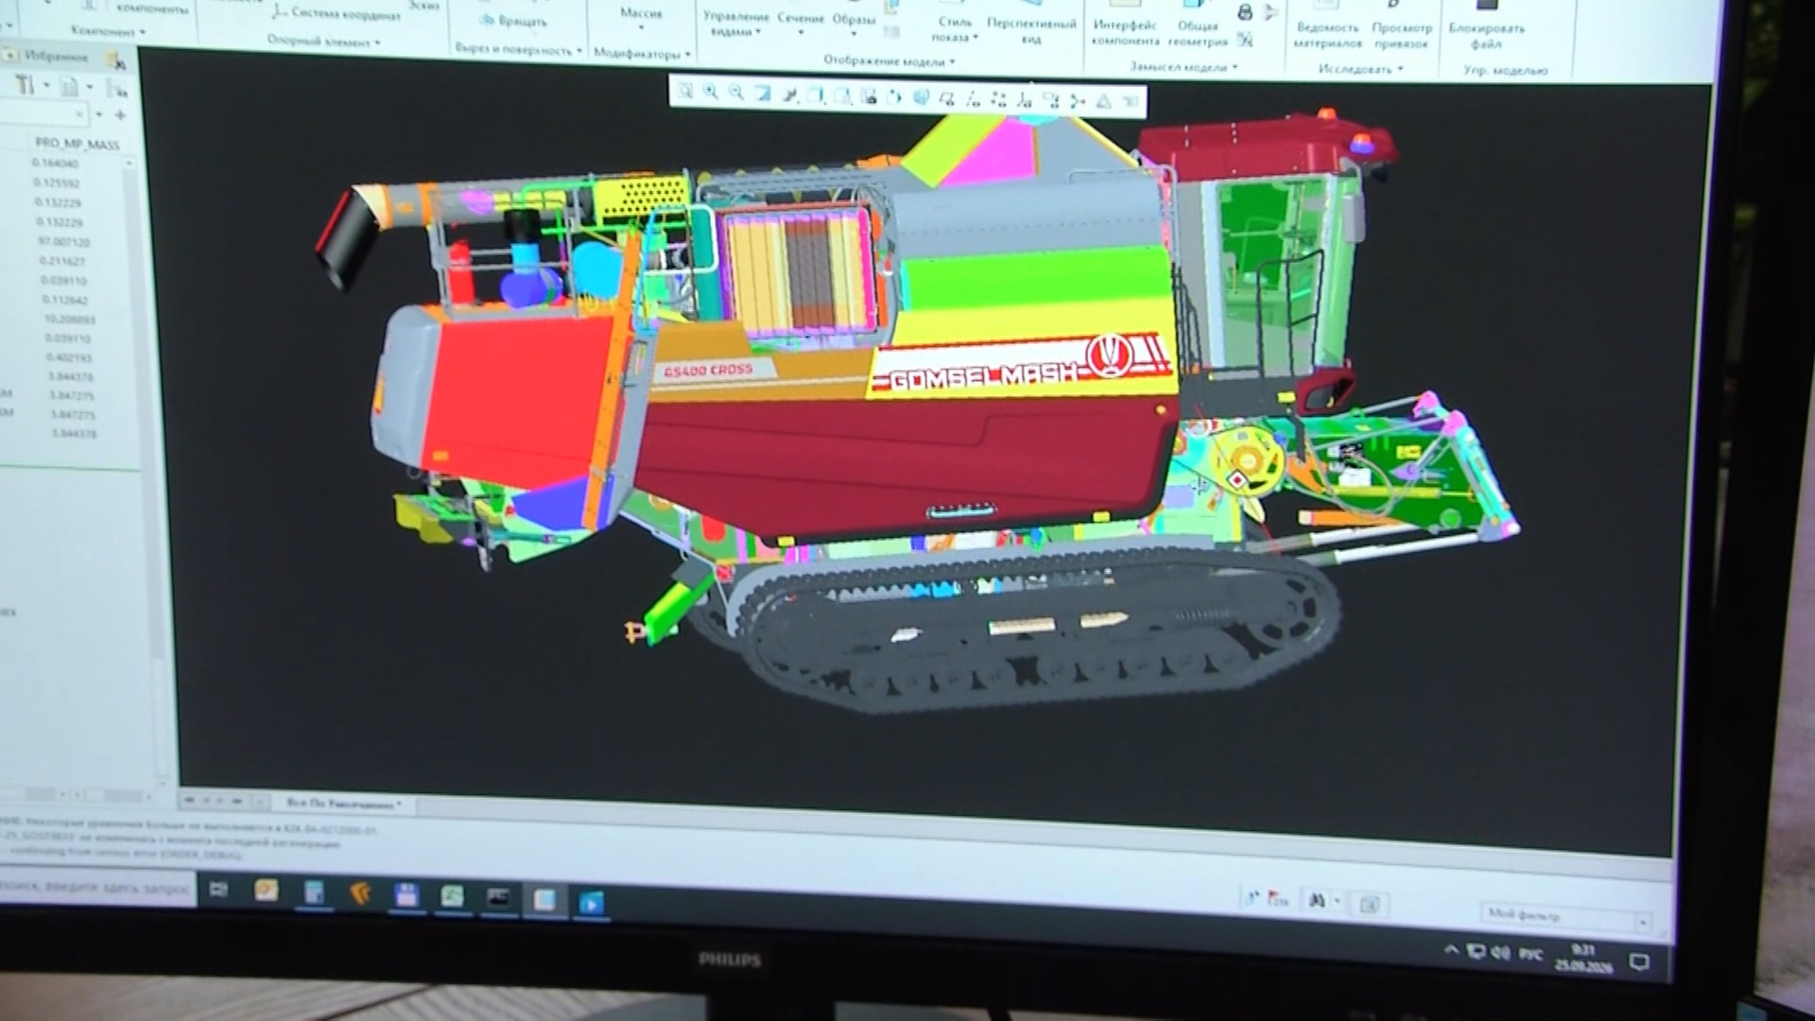Click the icon left of Мой фильтр

[x=1369, y=905]
